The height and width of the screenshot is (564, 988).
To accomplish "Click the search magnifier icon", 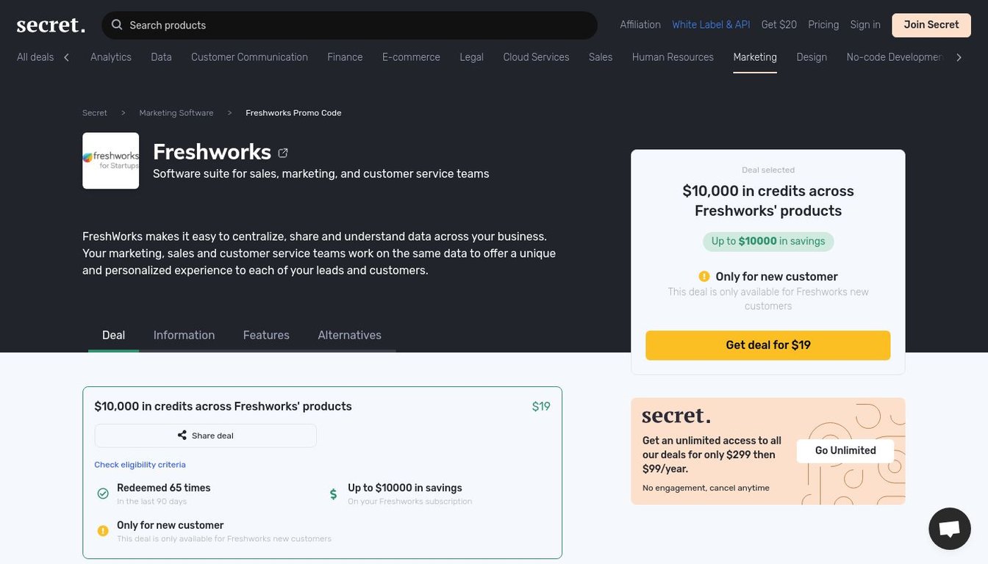I will [x=117, y=25].
